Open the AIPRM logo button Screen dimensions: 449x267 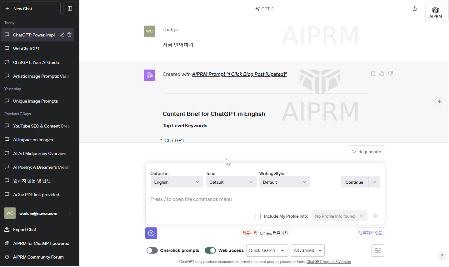coord(436,12)
